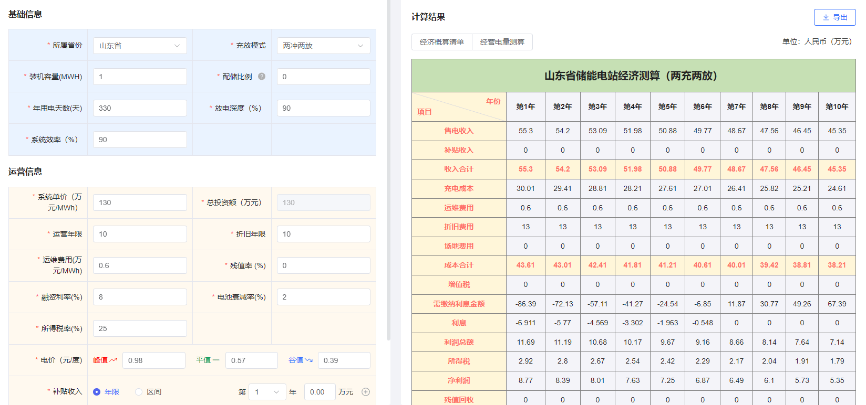Click the 成本合计 row label
This screenshot has width=866, height=405.
tap(459, 265)
